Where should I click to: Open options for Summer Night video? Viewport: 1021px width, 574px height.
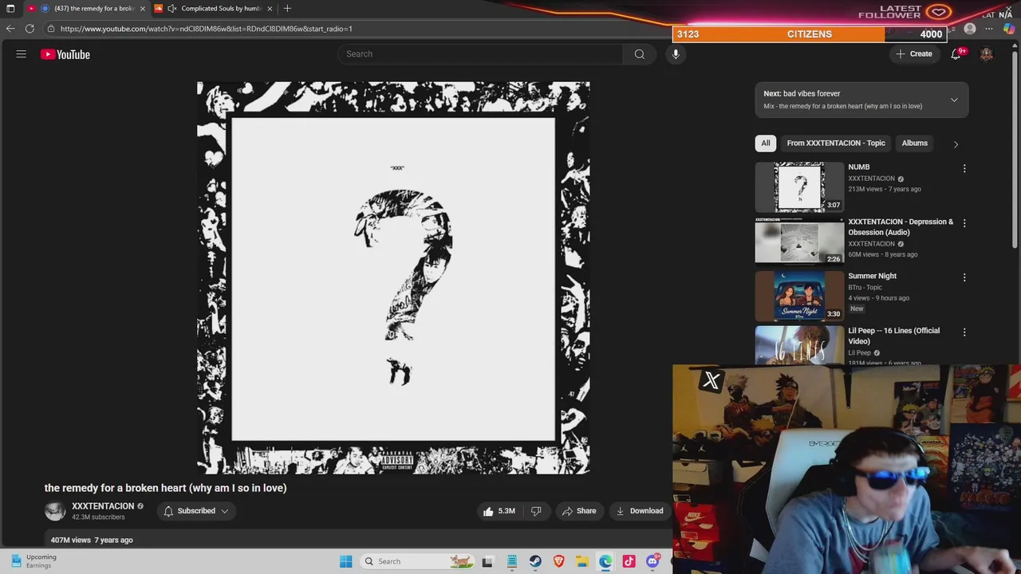(x=964, y=277)
